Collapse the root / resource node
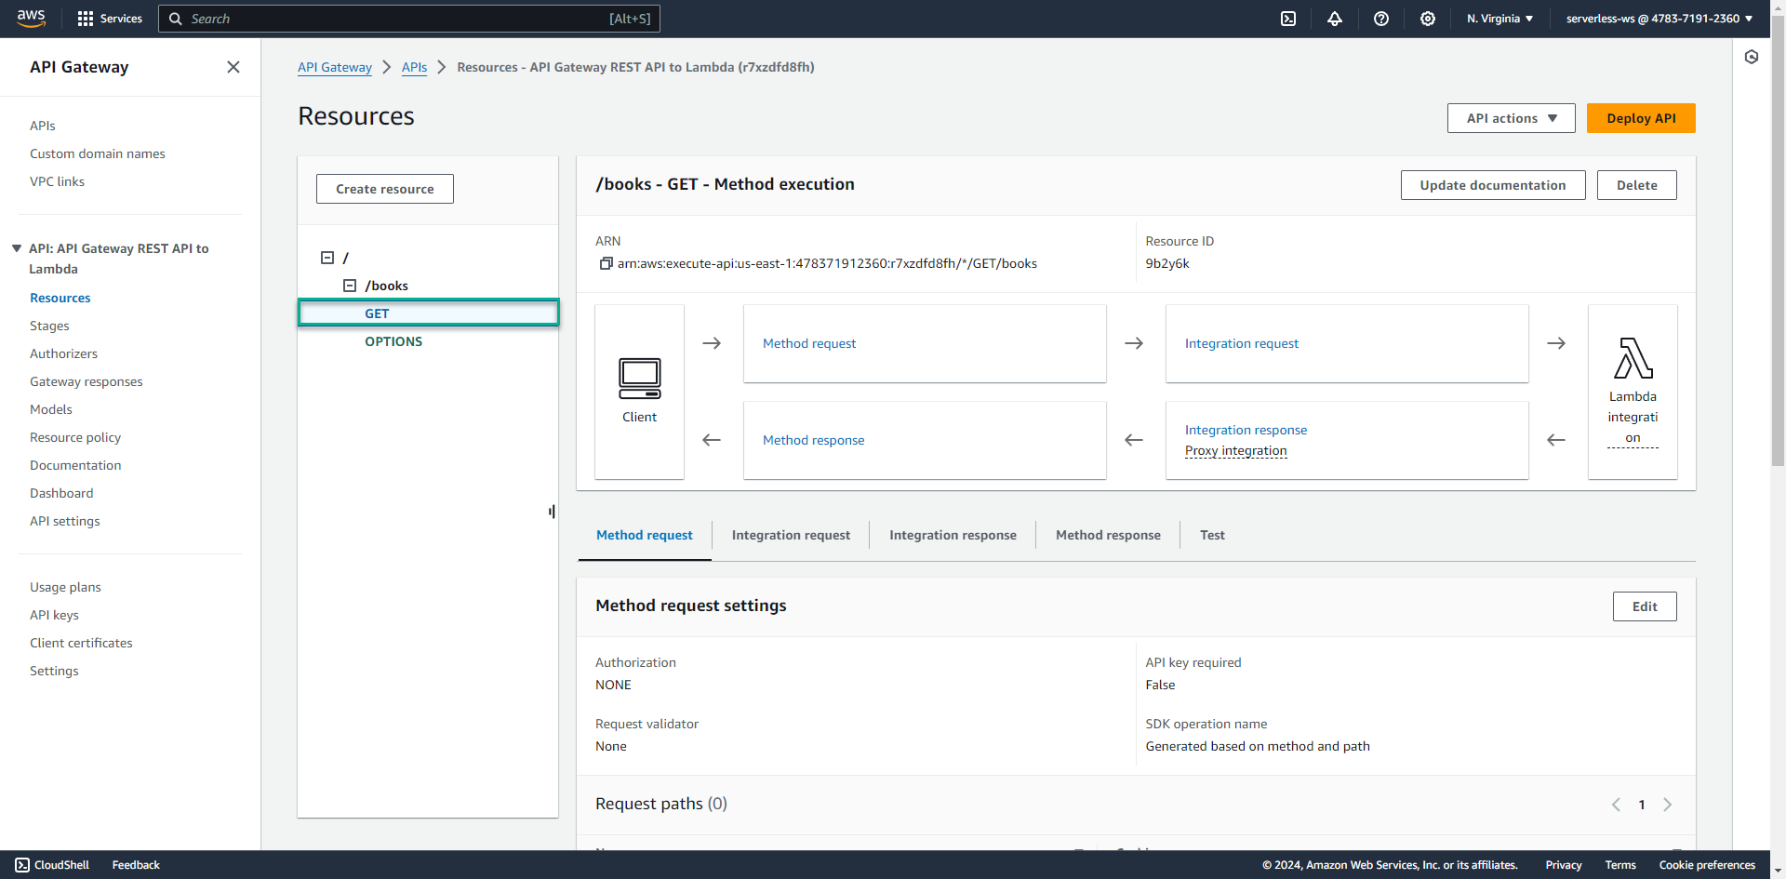This screenshot has width=1786, height=879. coord(327,258)
